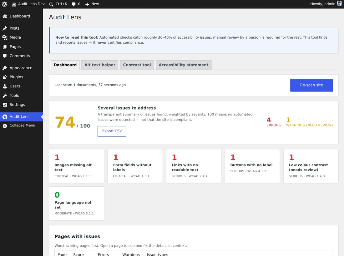The height and width of the screenshot is (256, 344).
Task: Open Media in the sidebar menu
Action: (x=22, y=37)
